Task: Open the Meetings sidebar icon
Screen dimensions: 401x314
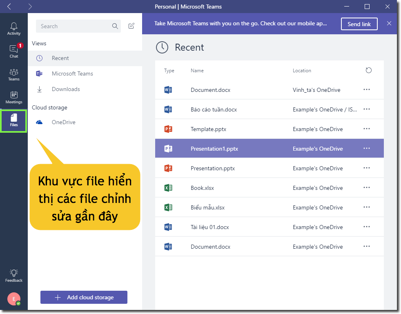Action: (13, 96)
